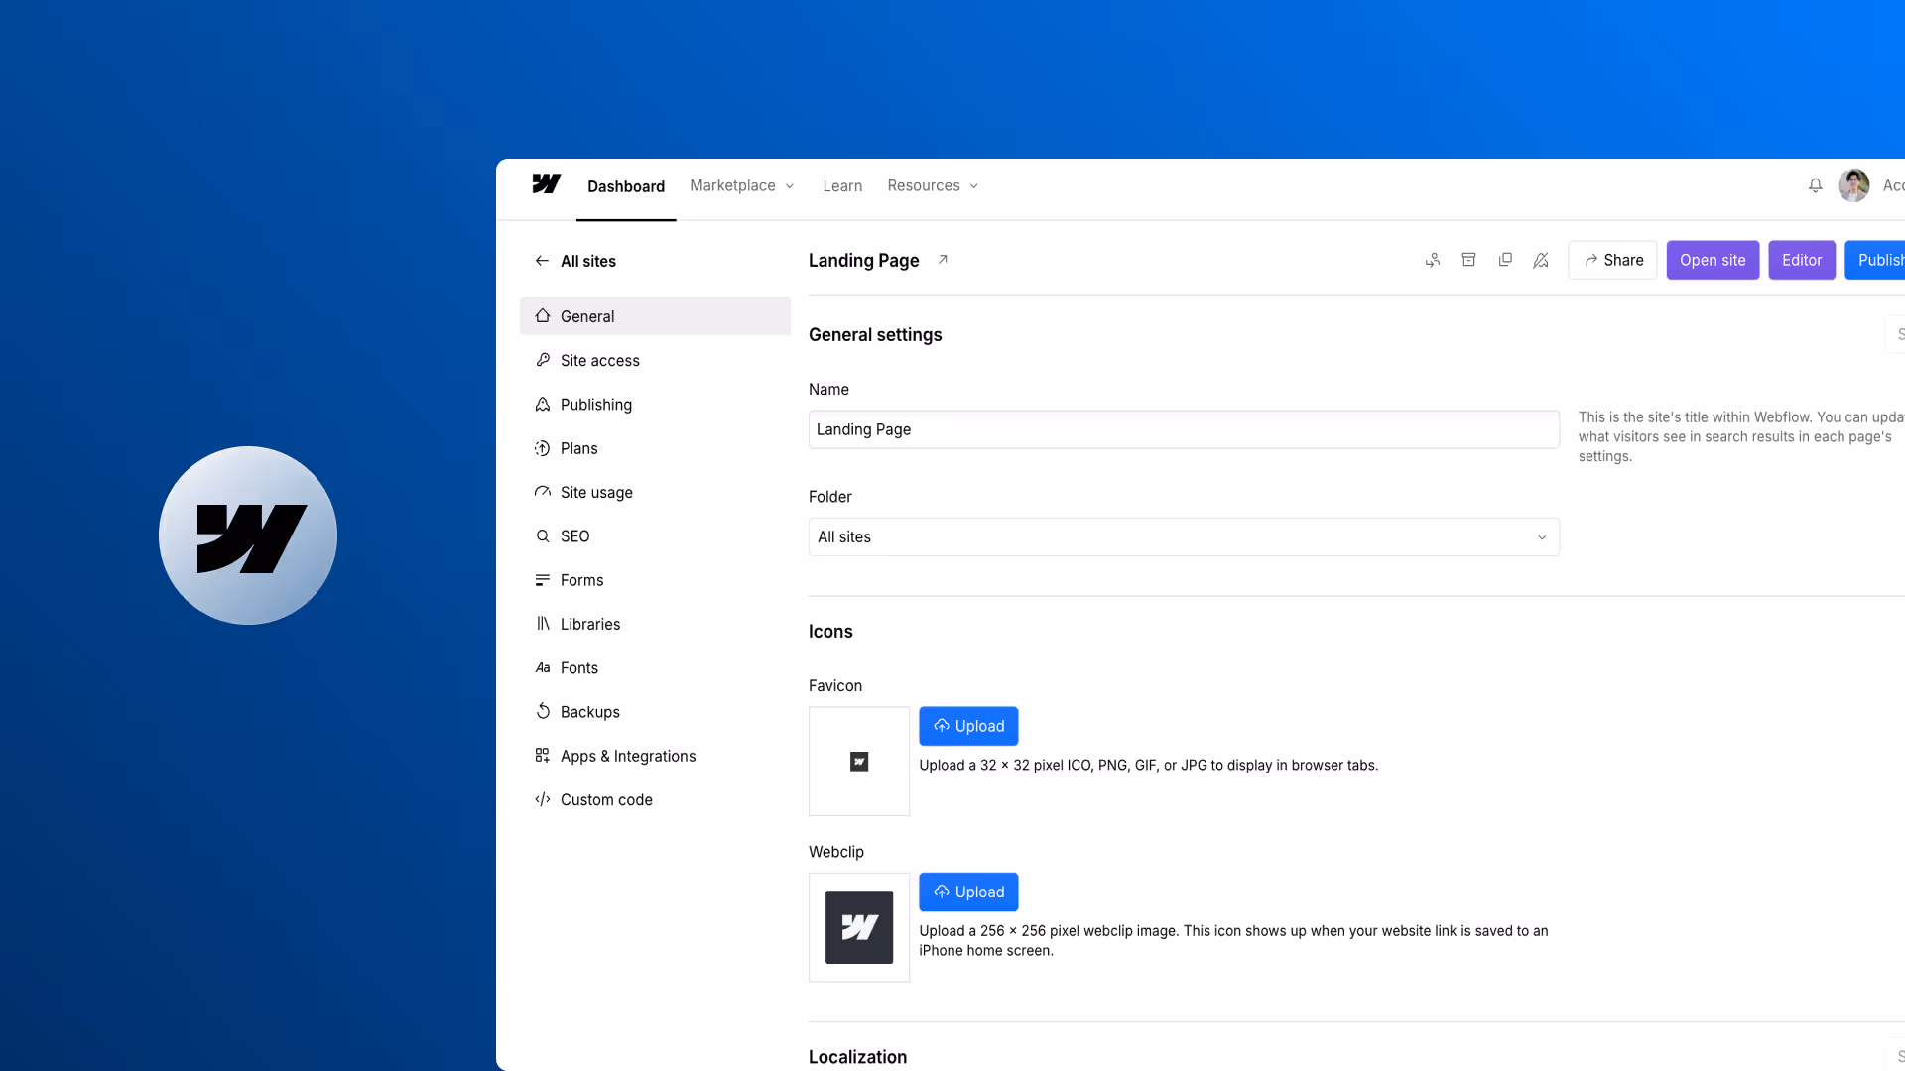
Task: Click the Favicon Upload button
Action: click(967, 726)
